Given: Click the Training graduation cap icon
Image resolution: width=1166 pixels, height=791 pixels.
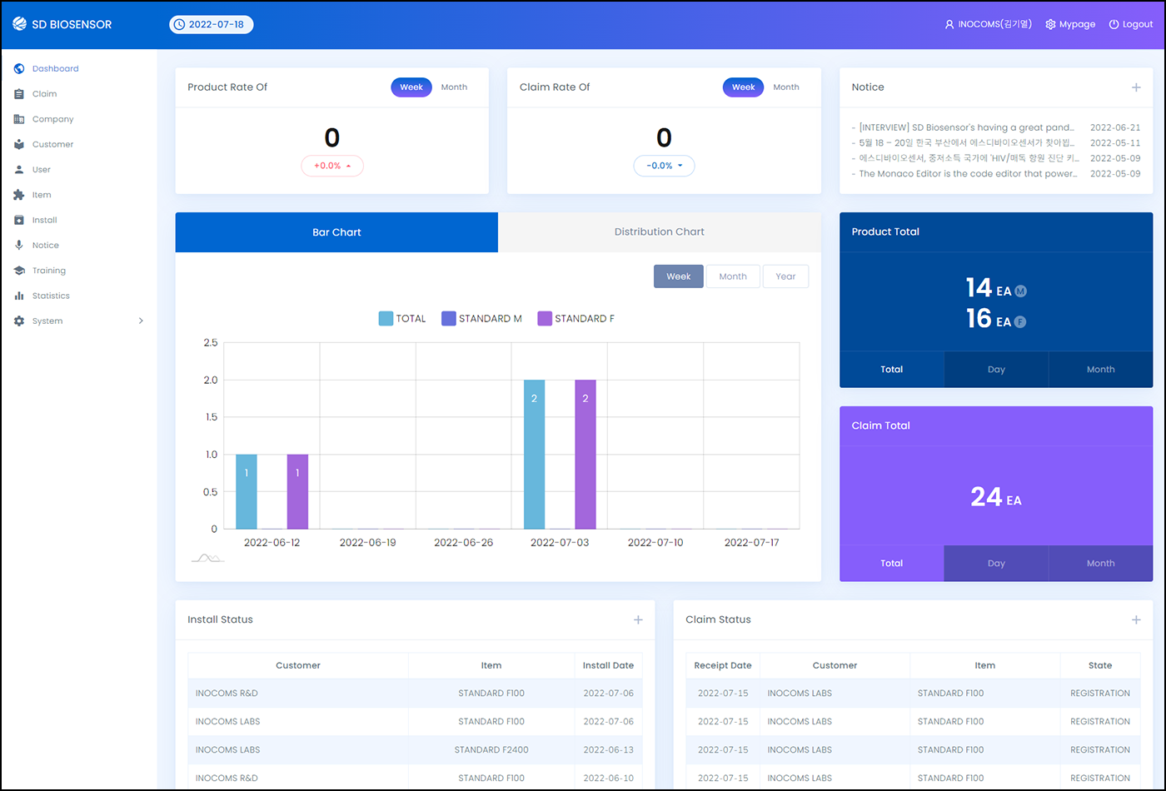Looking at the screenshot, I should [x=19, y=271].
